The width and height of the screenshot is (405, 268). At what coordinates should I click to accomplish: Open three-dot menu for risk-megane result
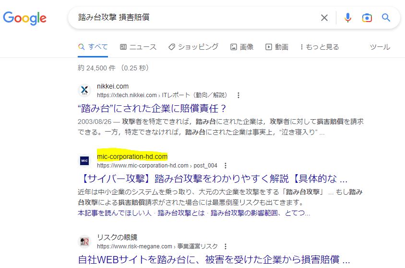[x=226, y=246]
